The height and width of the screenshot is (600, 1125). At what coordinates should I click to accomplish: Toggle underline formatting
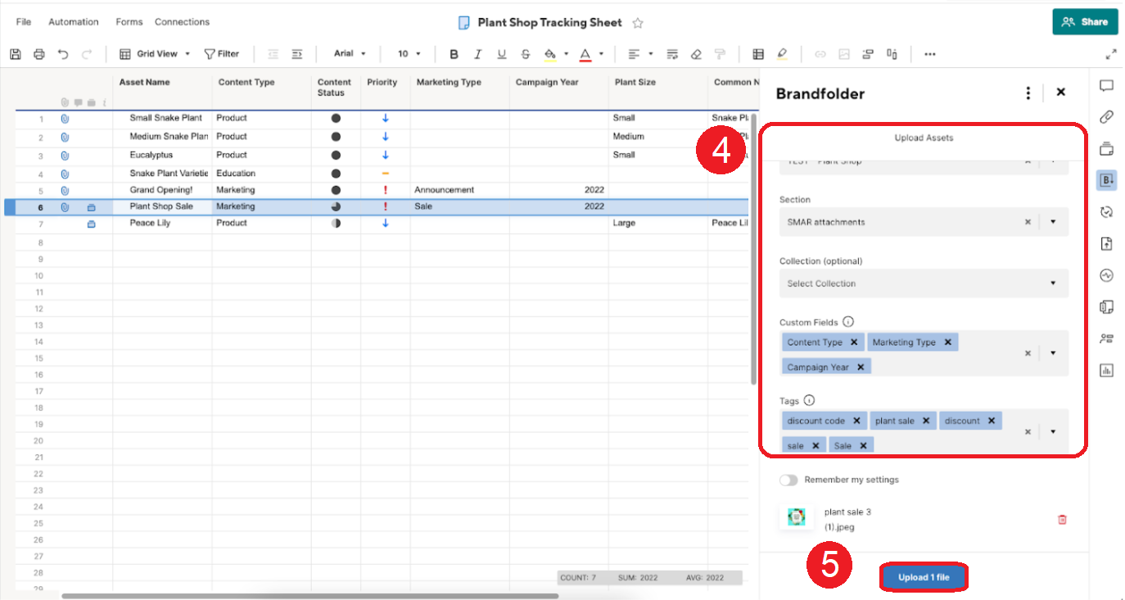pyautogui.click(x=502, y=54)
